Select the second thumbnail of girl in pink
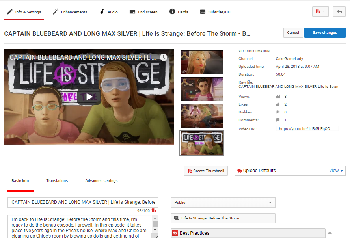This screenshot has height=238, width=350. [202, 89]
